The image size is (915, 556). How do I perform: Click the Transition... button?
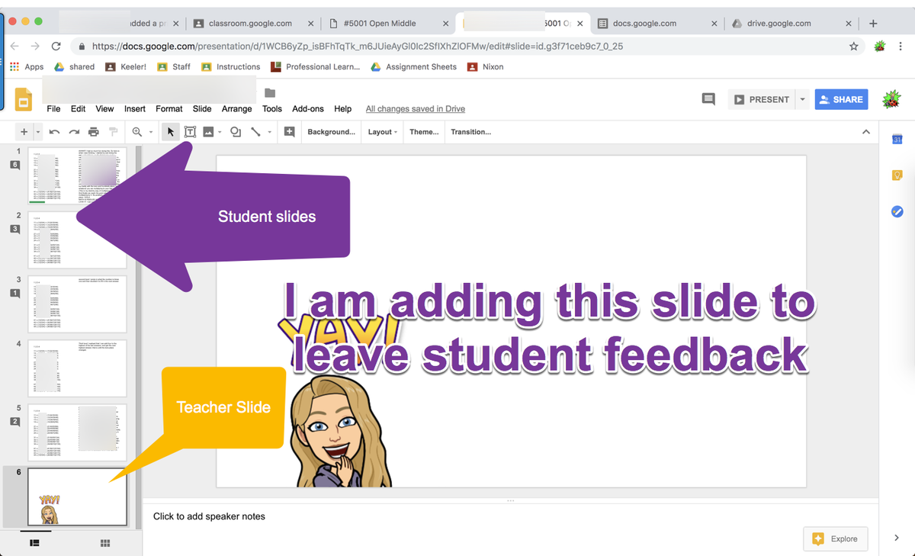point(470,132)
